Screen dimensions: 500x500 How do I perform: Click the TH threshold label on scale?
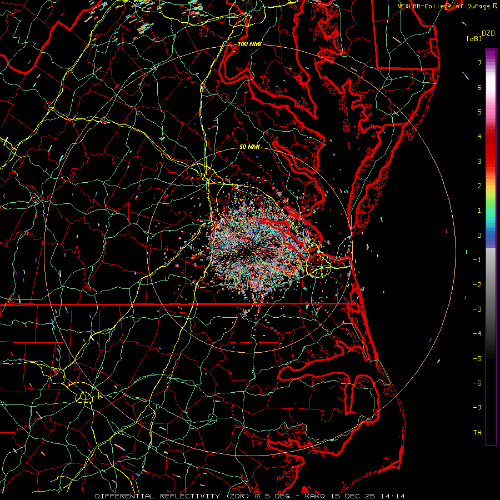(477, 433)
